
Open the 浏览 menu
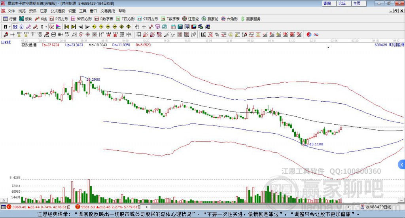point(22,11)
